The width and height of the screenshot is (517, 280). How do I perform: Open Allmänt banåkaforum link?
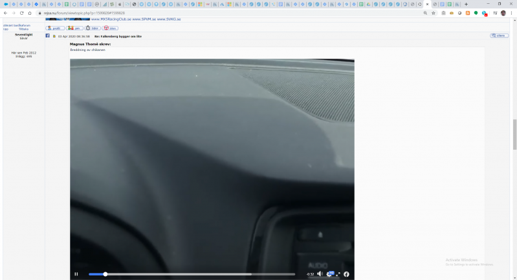tap(17, 25)
